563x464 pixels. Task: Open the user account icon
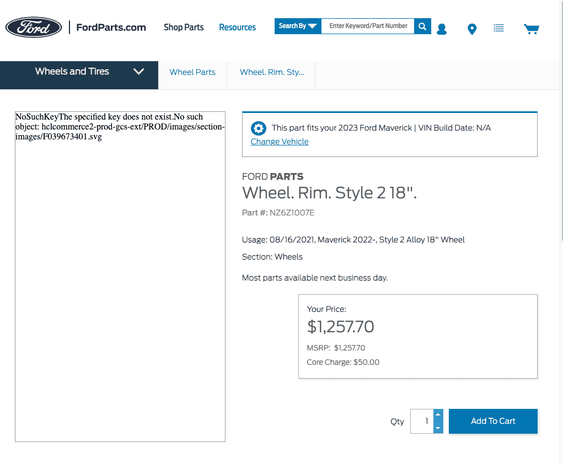point(442,29)
